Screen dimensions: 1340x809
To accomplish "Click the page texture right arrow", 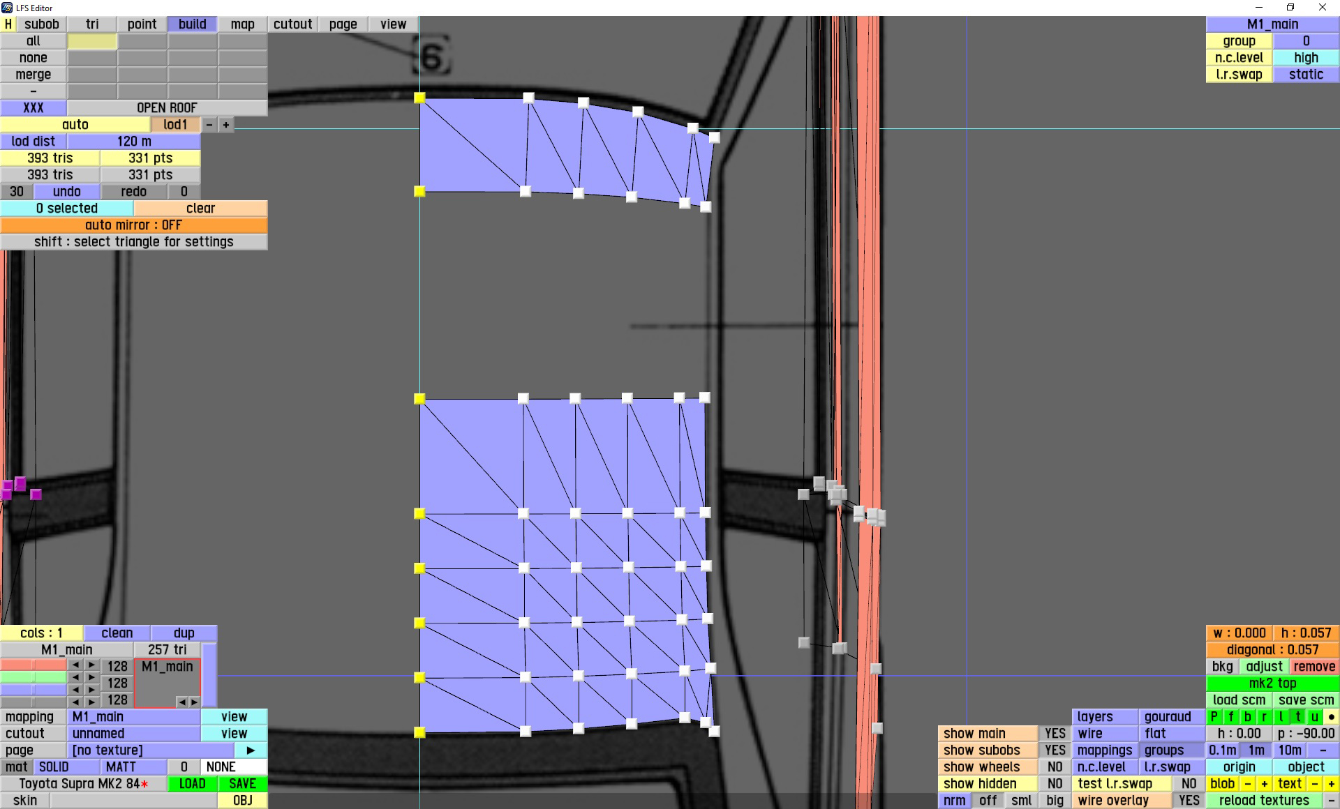I will pyautogui.click(x=251, y=750).
